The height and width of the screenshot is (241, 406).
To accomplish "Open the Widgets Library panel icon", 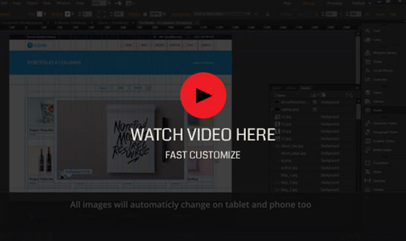I will 367,53.
